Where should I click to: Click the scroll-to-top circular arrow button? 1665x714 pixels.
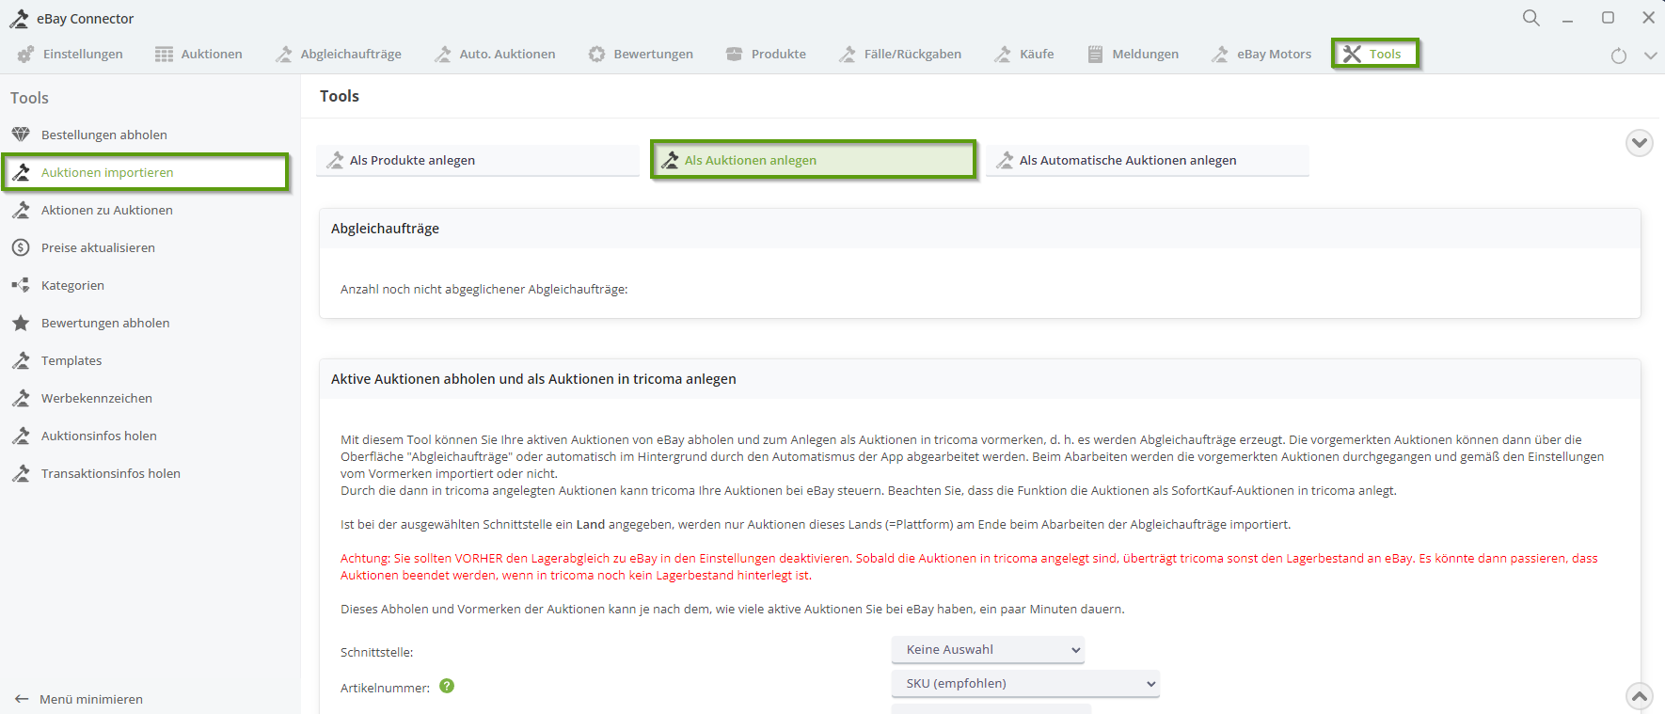[1640, 696]
